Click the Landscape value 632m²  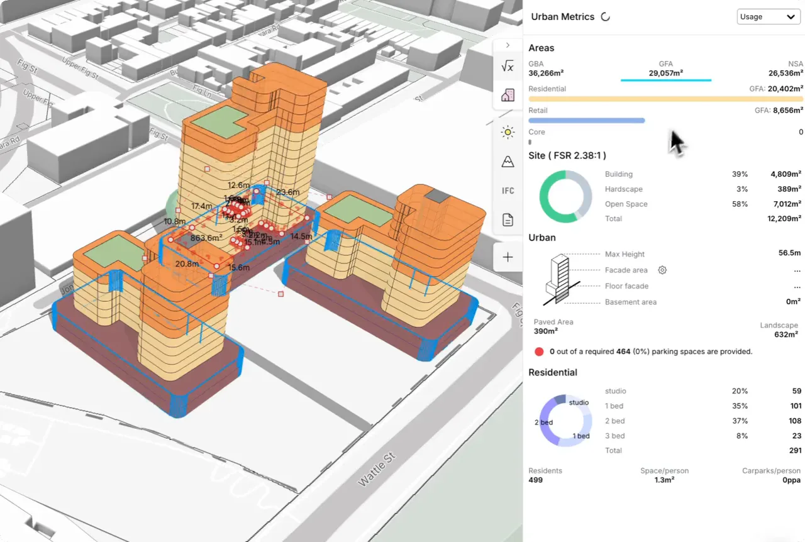pos(786,335)
